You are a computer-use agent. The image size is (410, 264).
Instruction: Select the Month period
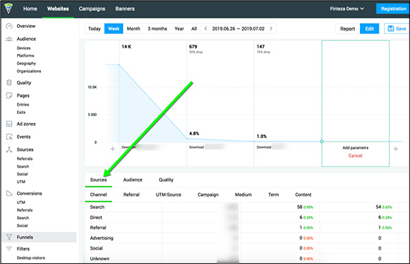tap(134, 29)
